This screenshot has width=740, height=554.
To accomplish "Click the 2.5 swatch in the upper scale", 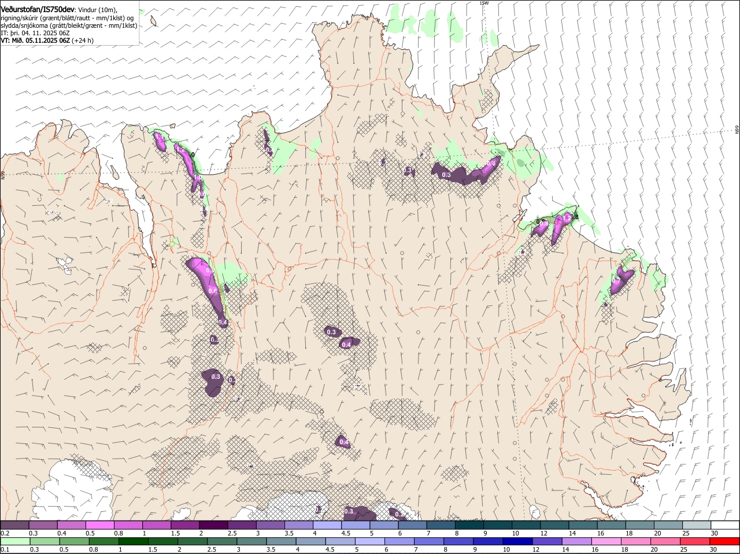I will click(x=242, y=525).
